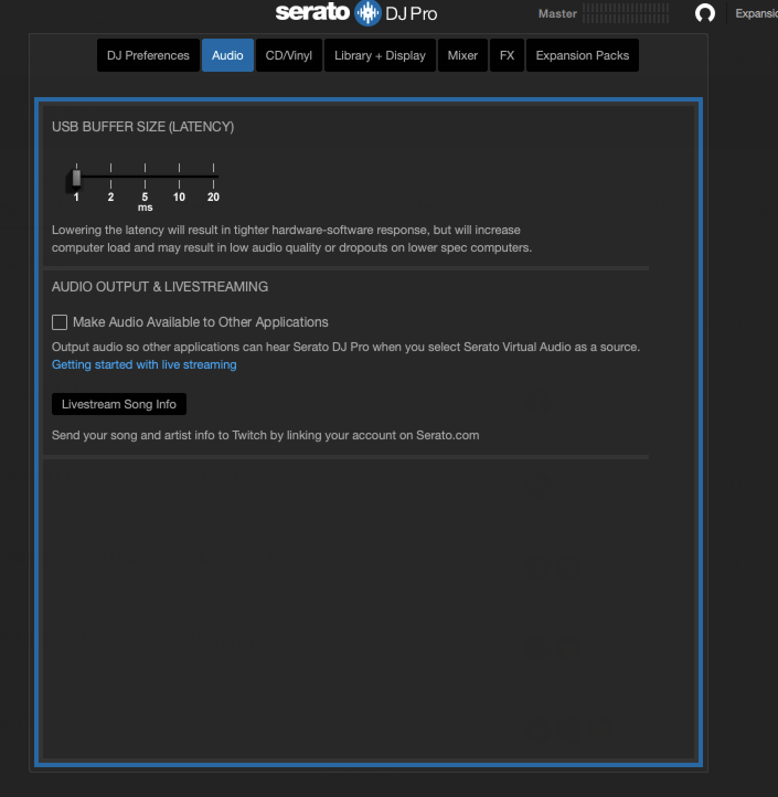The height and width of the screenshot is (797, 778).
Task: Click the Master level meter
Action: [626, 13]
